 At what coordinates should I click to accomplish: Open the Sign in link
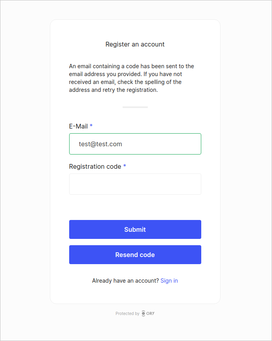(169, 281)
